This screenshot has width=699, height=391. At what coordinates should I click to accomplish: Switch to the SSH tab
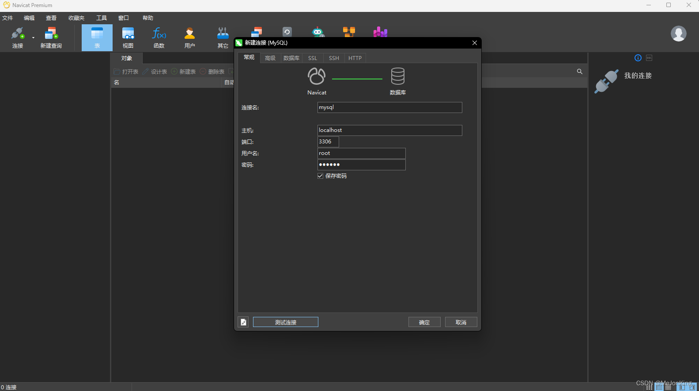pyautogui.click(x=334, y=58)
